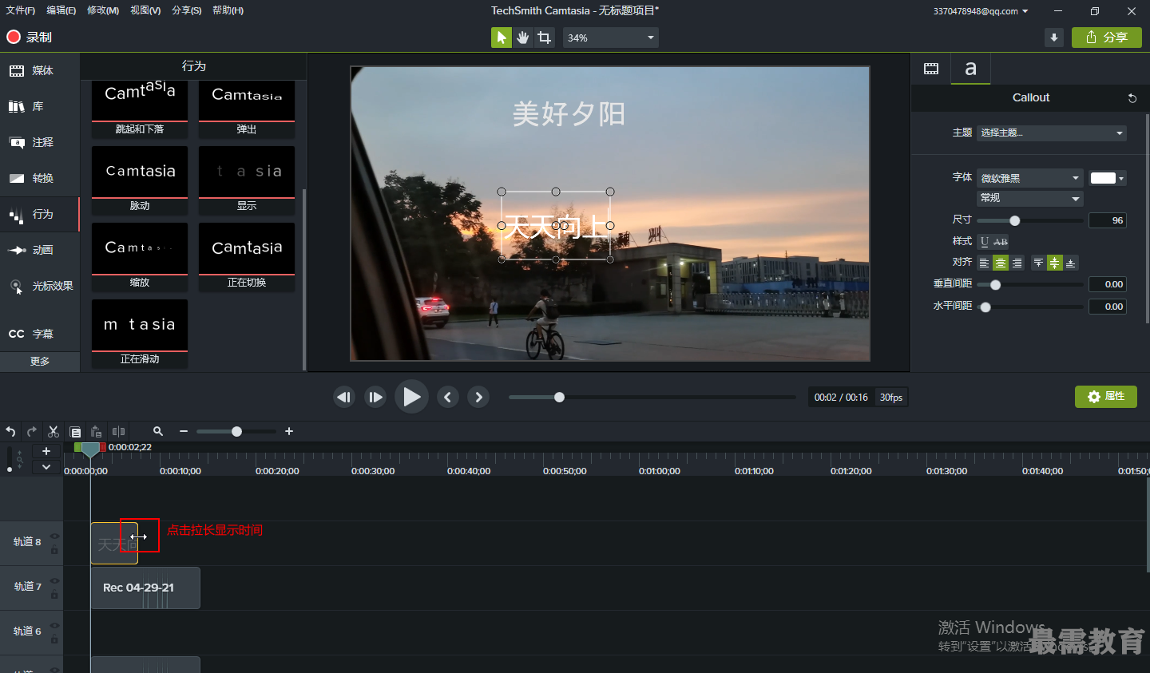Copy the selected timeline clip
This screenshot has height=673, width=1150.
point(75,431)
